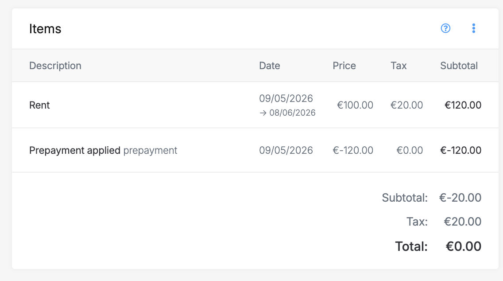The width and height of the screenshot is (503, 281).
Task: Select the Rent item row
Action: tap(39, 105)
